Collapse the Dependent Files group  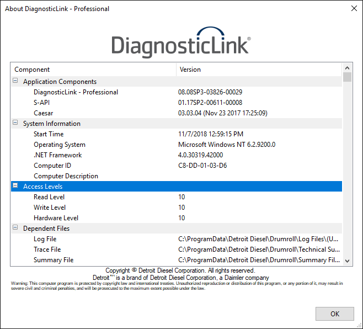pos(15,227)
